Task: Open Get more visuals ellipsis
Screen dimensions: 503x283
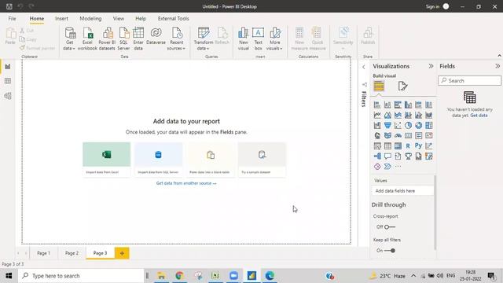Action: click(398, 167)
